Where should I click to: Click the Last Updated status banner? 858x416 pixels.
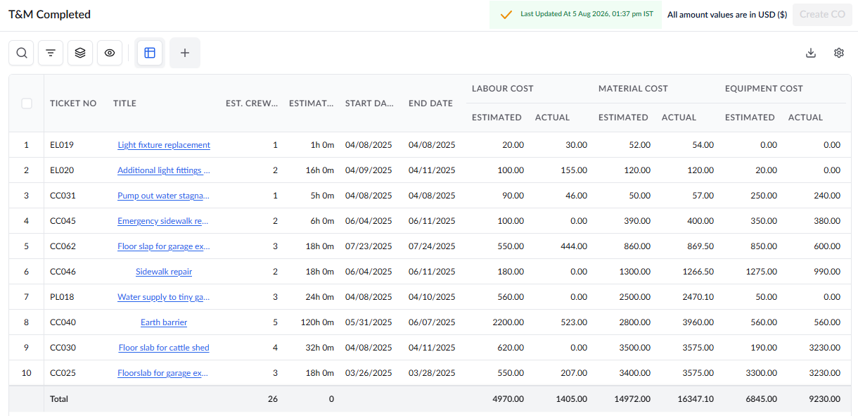point(576,14)
